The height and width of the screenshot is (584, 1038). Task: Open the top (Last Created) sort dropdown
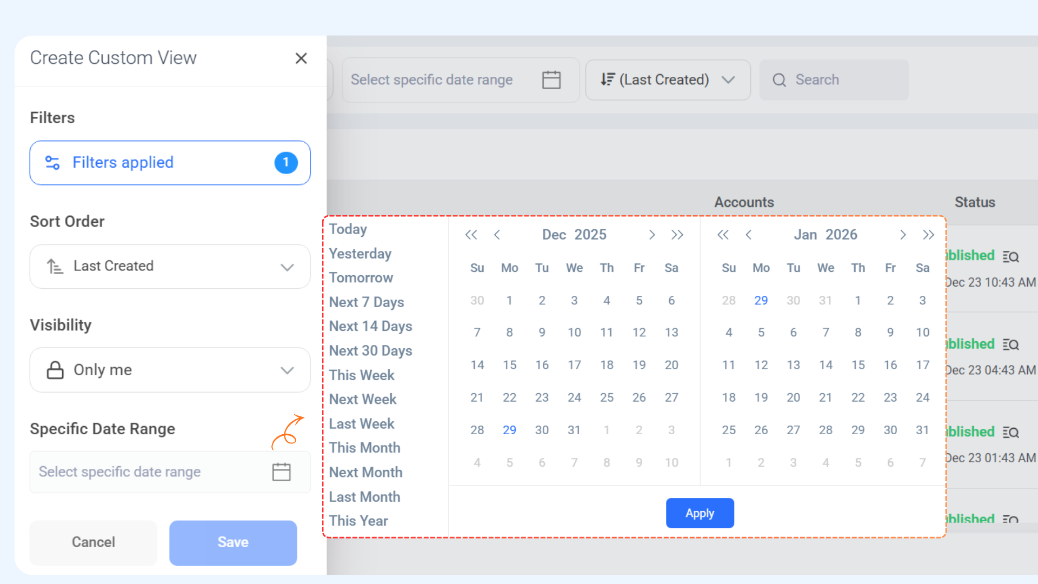click(x=668, y=80)
